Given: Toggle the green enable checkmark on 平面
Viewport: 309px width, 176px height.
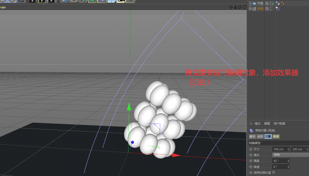Looking at the screenshot, I should (x=273, y=4).
